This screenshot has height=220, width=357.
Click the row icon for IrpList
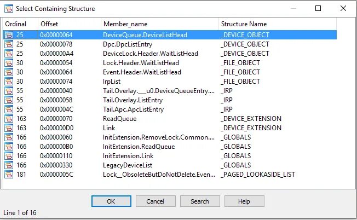9,82
